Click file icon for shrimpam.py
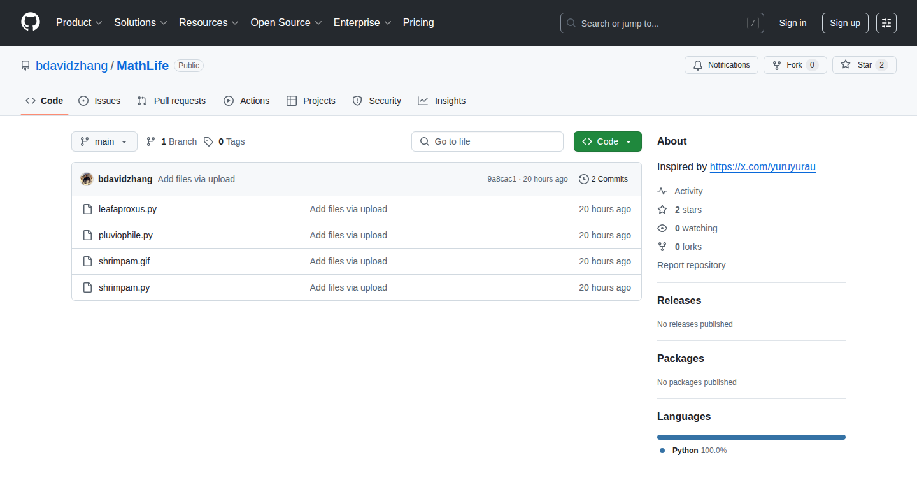The image size is (917, 485). coord(88,287)
